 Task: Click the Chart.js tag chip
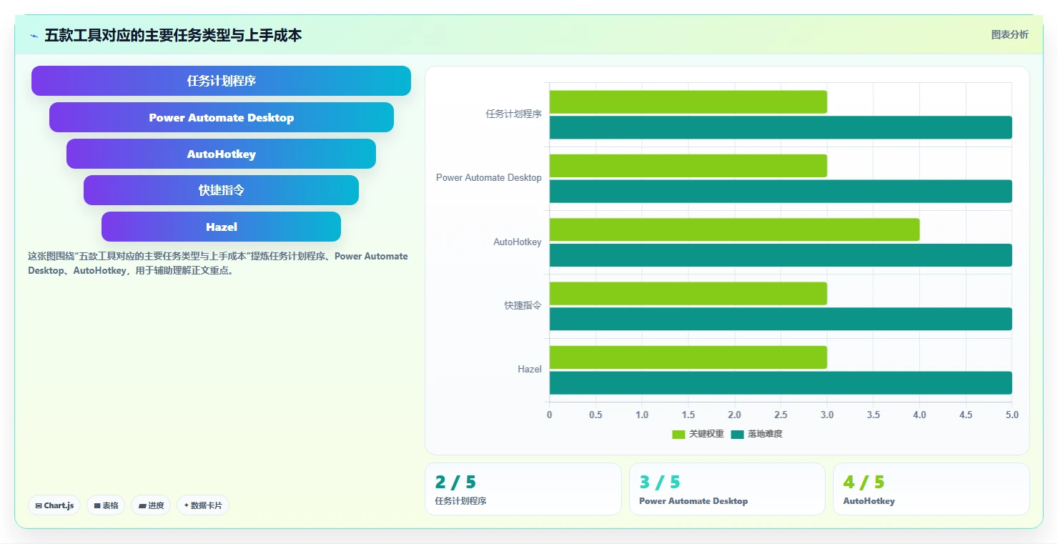tap(54, 505)
